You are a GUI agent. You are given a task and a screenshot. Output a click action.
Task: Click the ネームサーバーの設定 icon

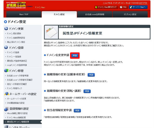(x=7, y=94)
